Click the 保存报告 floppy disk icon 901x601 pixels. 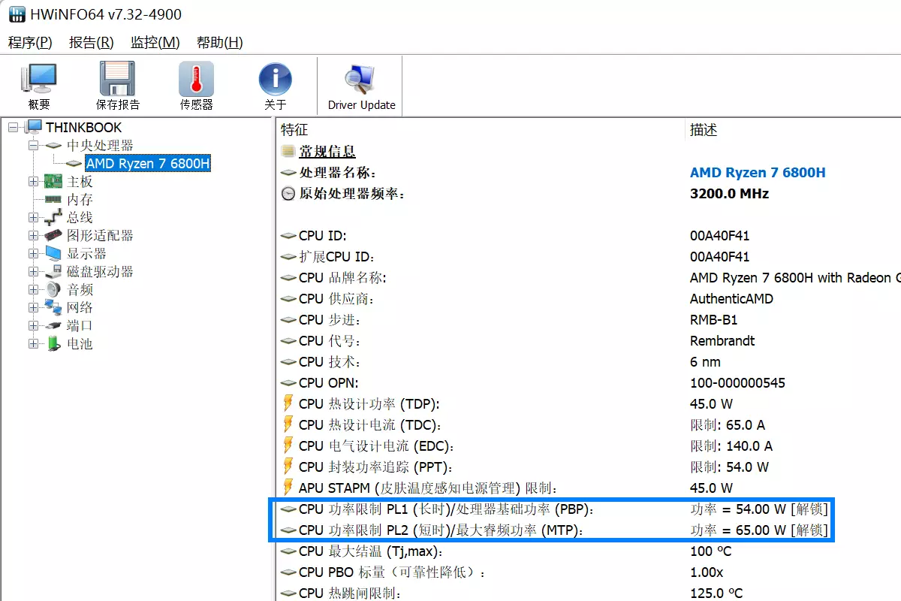pos(118,79)
